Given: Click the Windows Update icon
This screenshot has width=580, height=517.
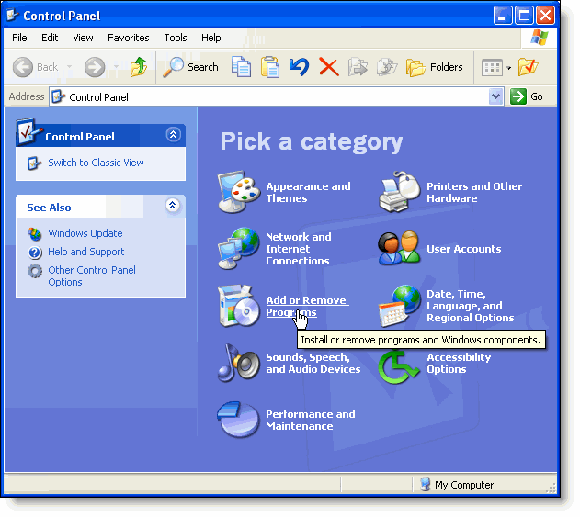Looking at the screenshot, I should pos(34,233).
